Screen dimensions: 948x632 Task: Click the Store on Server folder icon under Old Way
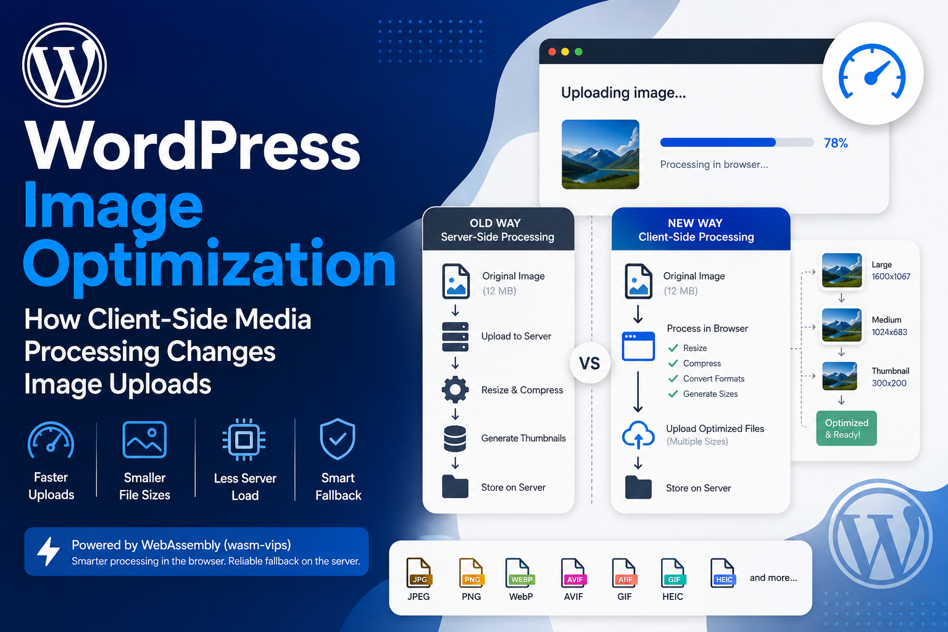click(455, 487)
